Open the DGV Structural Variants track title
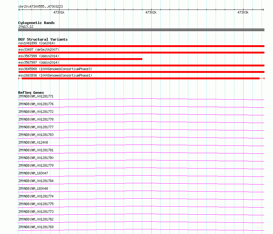This screenshot has height=234, width=273. pos(43,39)
